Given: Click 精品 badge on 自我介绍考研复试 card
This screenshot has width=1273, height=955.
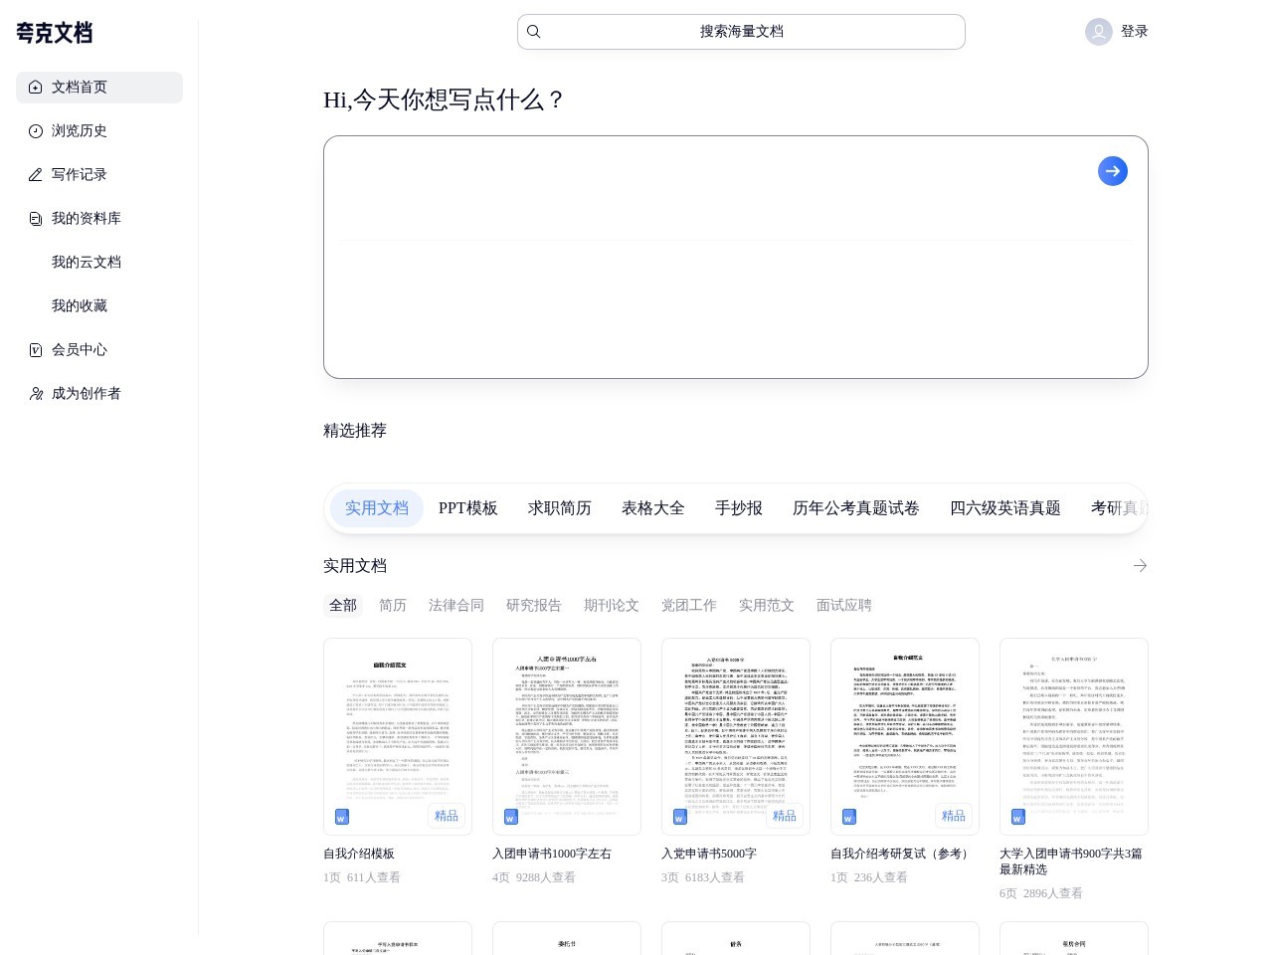Looking at the screenshot, I should 953,816.
